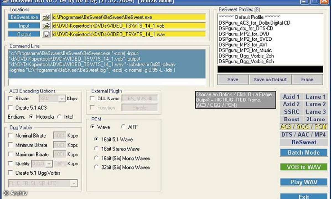Viewport: 332px width, 199px height.
Task: Click the Output location label button
Action: (x=24, y=34)
